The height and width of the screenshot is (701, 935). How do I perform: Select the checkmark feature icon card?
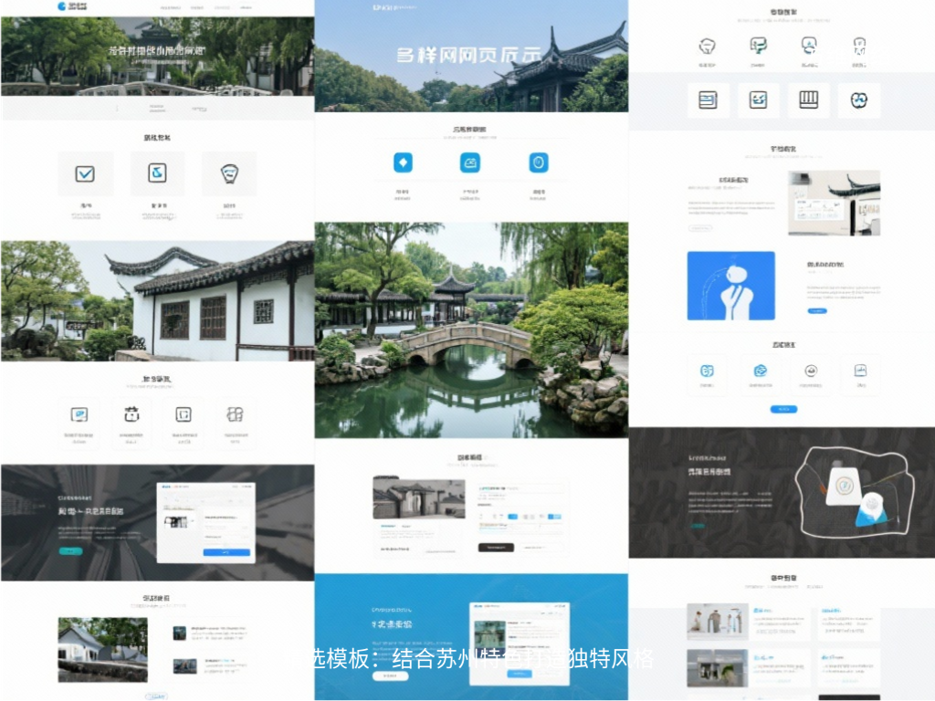click(85, 173)
